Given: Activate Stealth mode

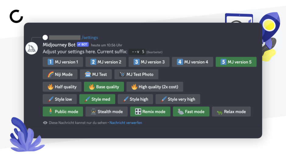Looking at the screenshot, I should [x=106, y=111].
